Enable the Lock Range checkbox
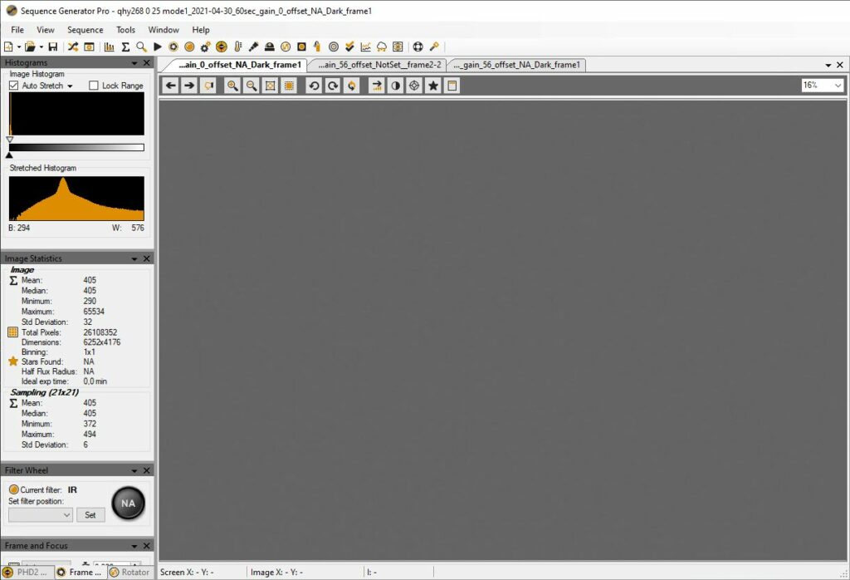Screen dimensions: 850x580 coord(94,86)
